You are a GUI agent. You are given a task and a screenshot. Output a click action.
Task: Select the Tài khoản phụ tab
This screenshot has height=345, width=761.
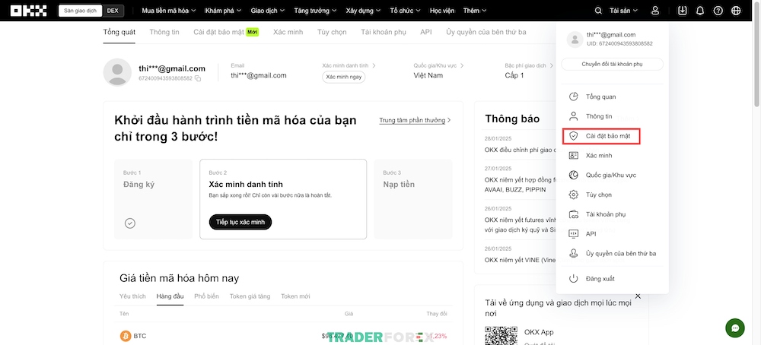(383, 32)
